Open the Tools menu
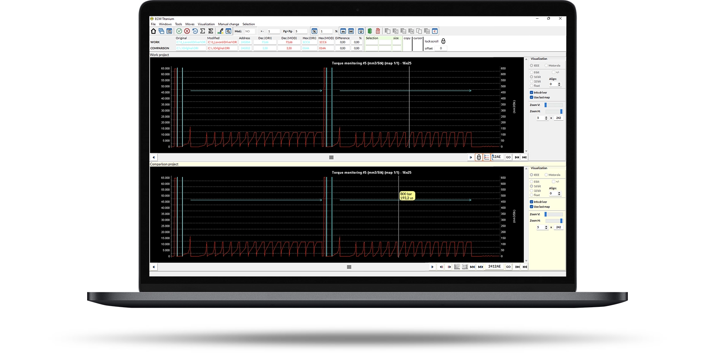 click(178, 24)
